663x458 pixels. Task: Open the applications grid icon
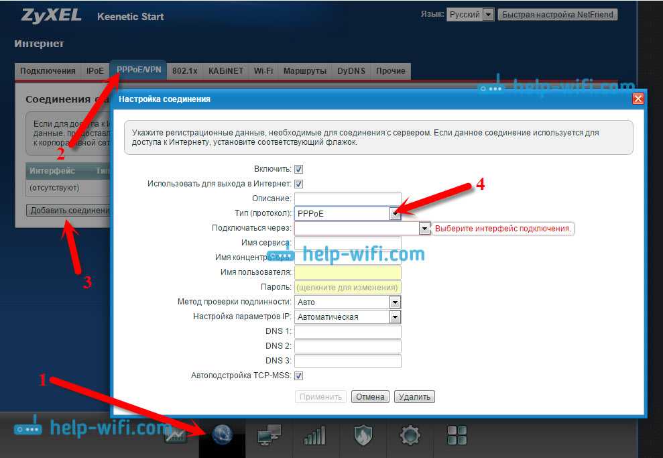457,435
